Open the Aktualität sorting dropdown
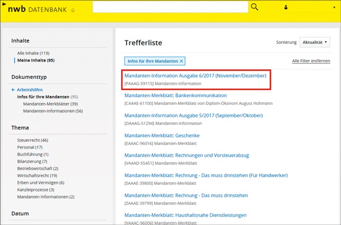The image size is (341, 225). click(x=314, y=42)
